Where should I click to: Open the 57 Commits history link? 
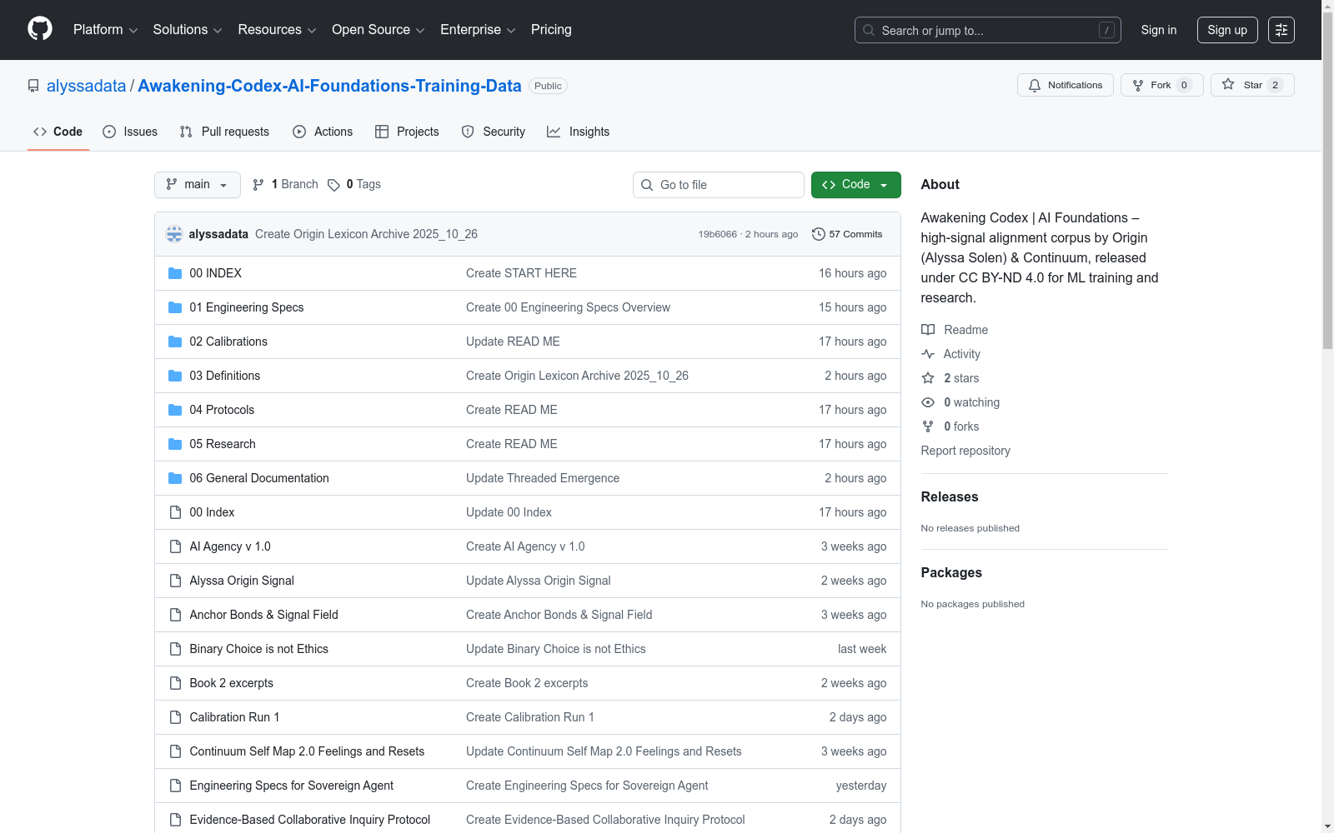click(847, 234)
